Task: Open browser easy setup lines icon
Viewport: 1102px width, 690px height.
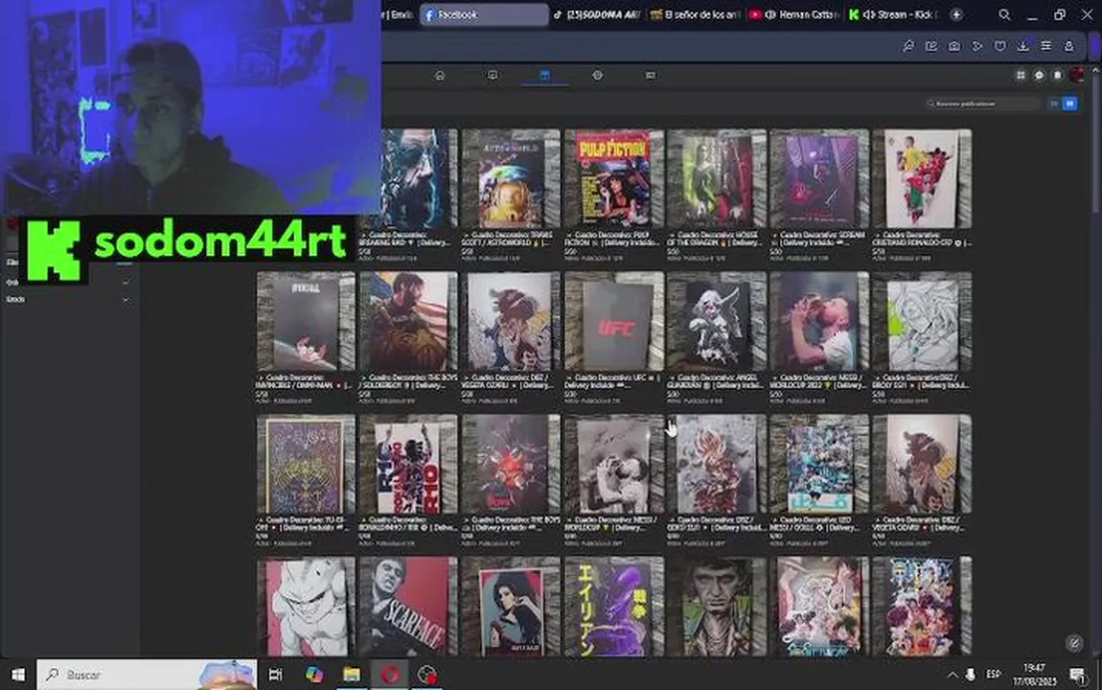Action: [1046, 46]
